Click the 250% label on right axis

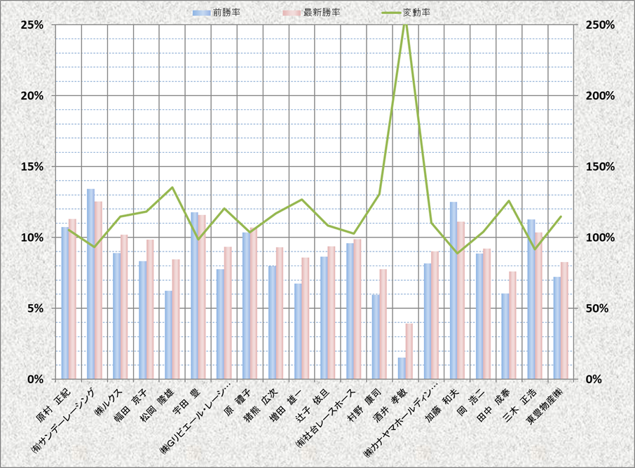click(599, 25)
